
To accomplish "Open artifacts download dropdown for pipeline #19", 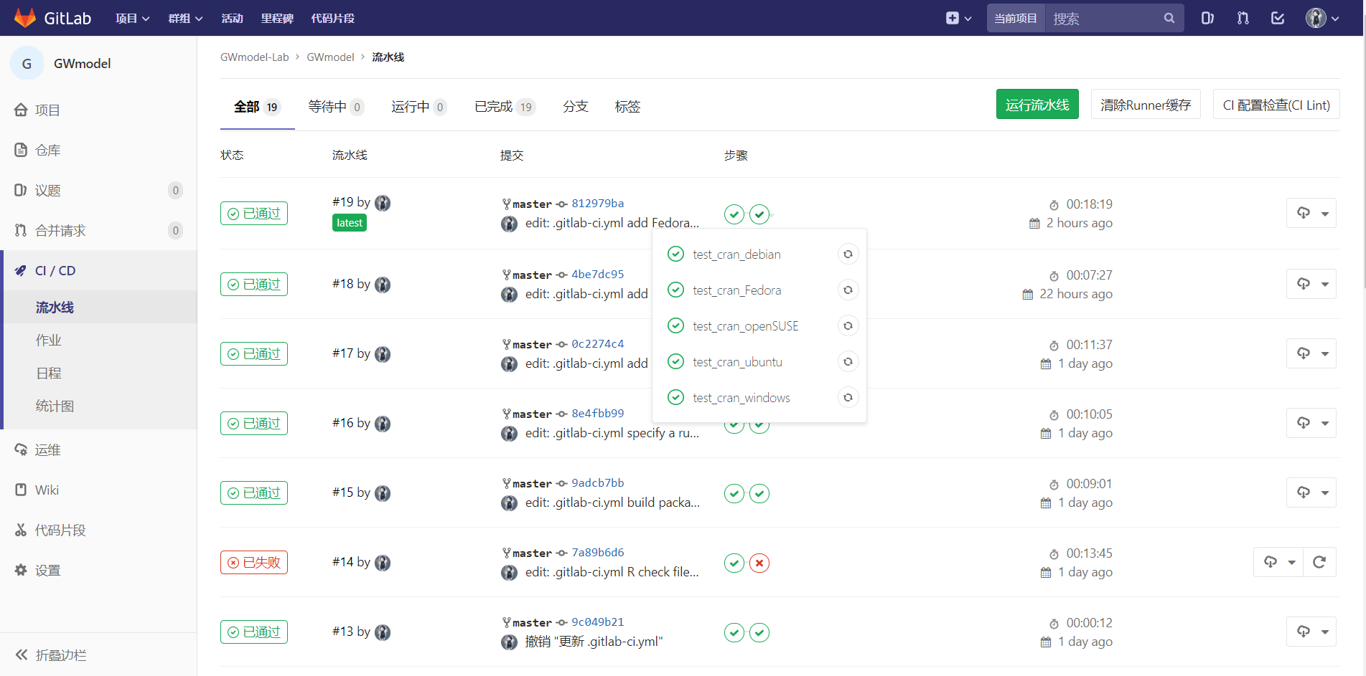I will click(x=1311, y=214).
